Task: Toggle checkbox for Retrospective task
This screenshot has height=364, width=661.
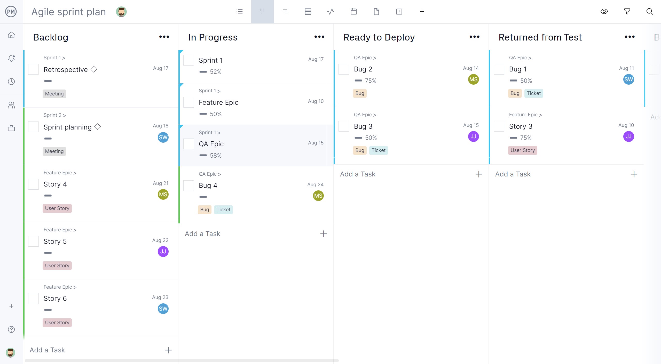Action: pos(34,69)
